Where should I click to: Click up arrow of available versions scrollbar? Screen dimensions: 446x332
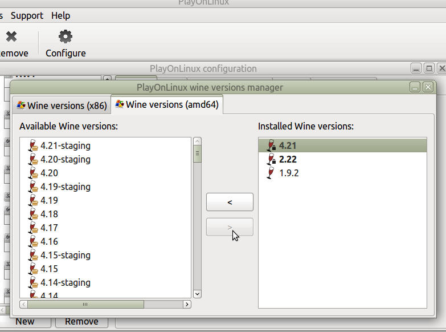point(198,141)
